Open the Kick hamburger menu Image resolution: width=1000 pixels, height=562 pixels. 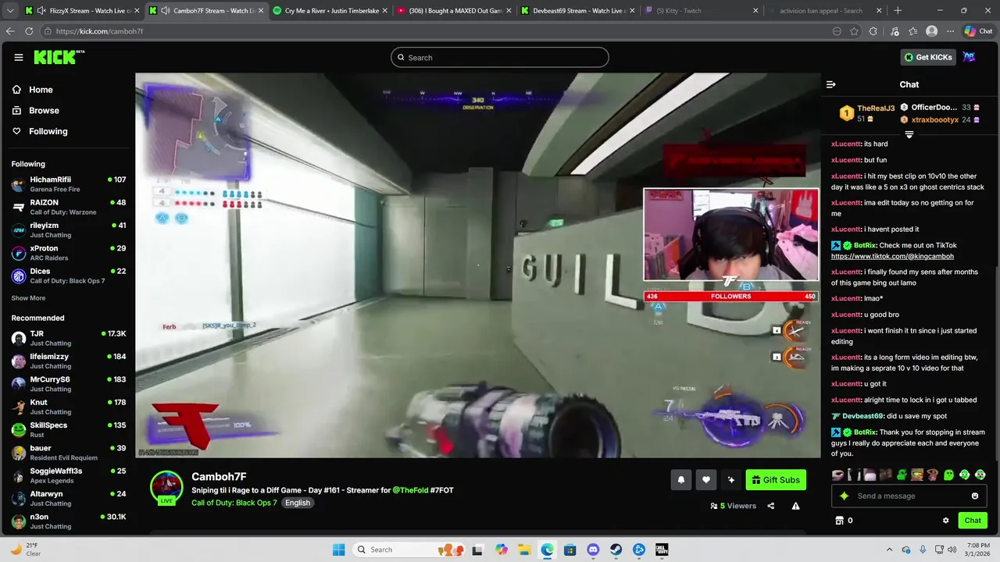pos(19,57)
